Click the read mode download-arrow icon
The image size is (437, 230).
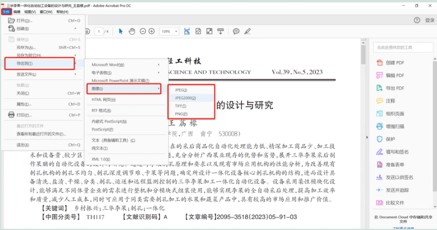coord(221,31)
